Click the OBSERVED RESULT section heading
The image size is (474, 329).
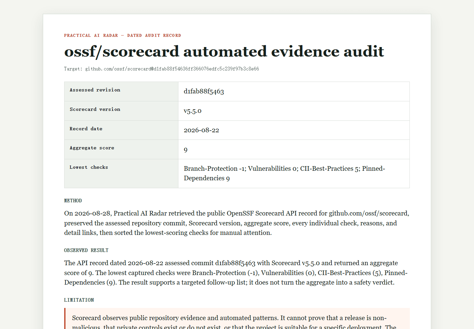(x=86, y=250)
